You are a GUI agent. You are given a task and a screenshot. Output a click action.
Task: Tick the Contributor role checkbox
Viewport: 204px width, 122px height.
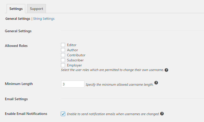point(63,55)
